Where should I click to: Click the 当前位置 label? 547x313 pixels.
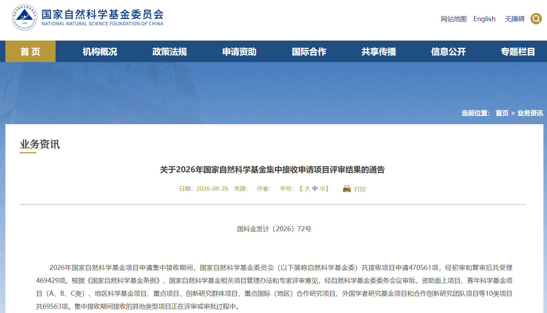click(x=476, y=113)
